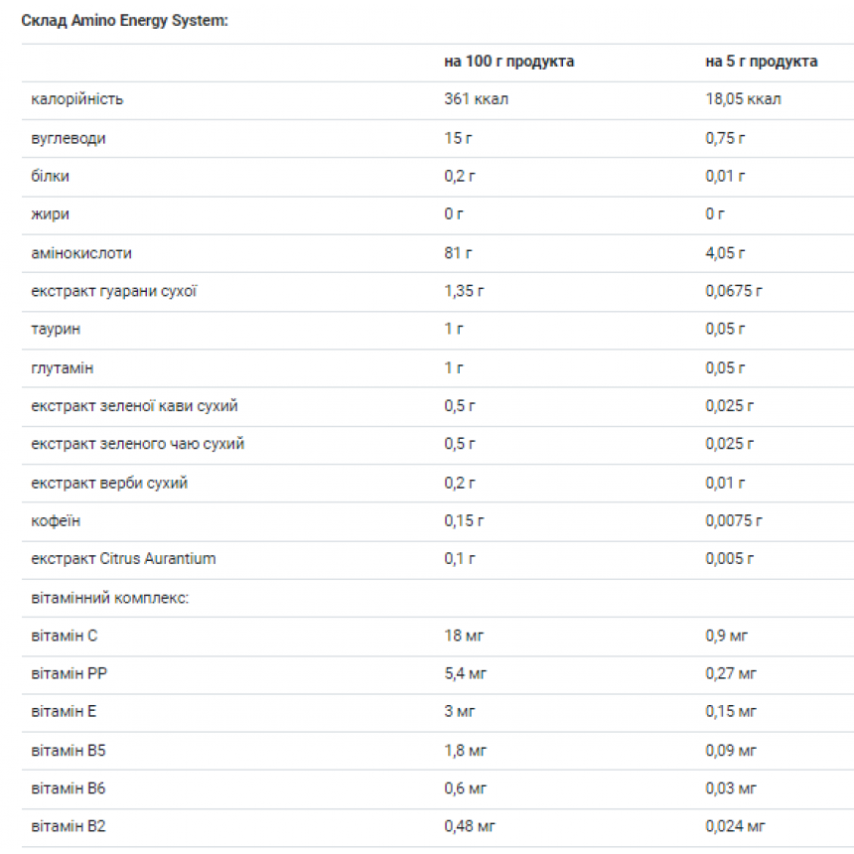Image resolution: width=854 pixels, height=854 pixels.
Task: Click 'екстракт гуарани сухої' label
Action: pos(114,291)
